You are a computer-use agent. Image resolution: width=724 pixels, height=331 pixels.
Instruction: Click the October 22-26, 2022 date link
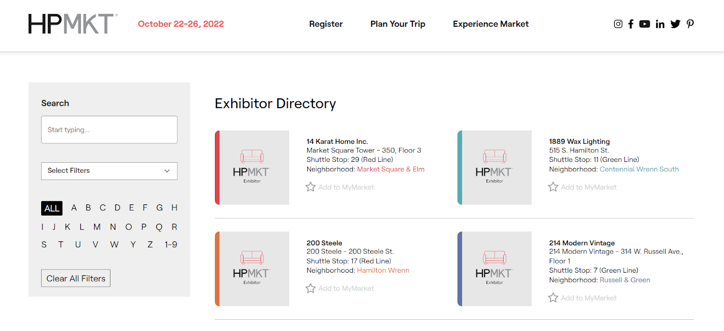181,24
